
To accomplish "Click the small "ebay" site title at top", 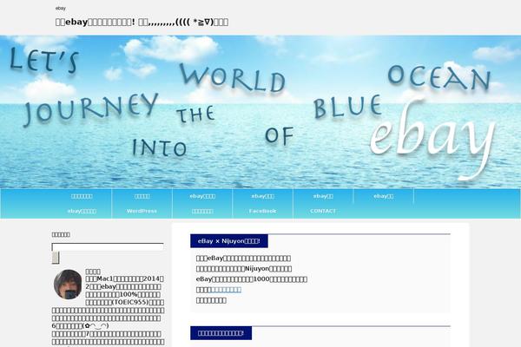I will pyautogui.click(x=61, y=8).
